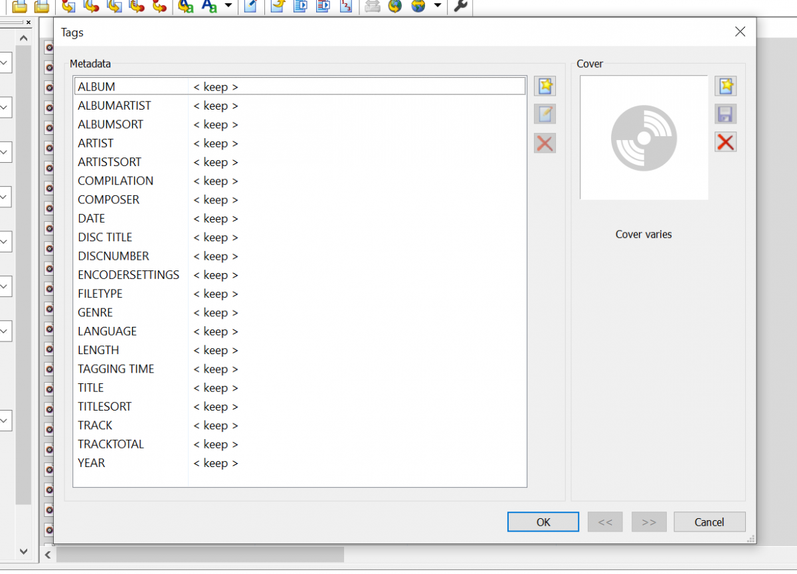Click the red X remove field icon
797x574 pixels.
pyautogui.click(x=545, y=143)
